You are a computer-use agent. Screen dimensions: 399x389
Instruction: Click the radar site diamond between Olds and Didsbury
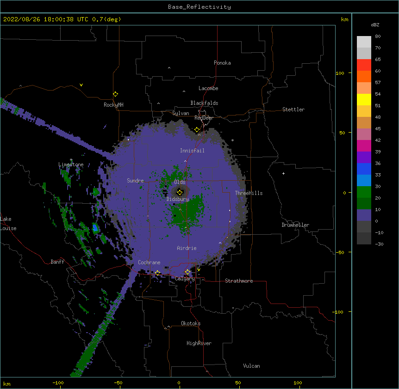[x=180, y=193]
